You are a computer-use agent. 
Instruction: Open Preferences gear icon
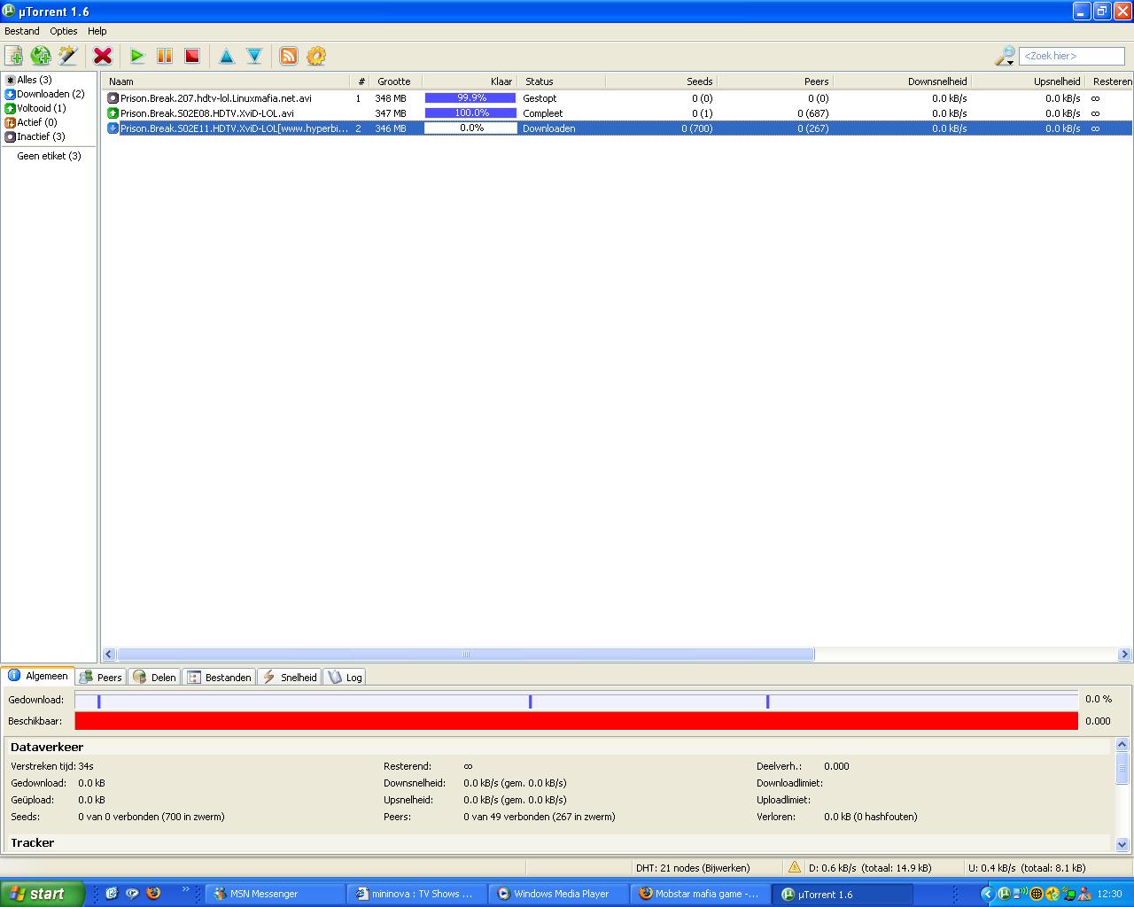pyautogui.click(x=316, y=56)
